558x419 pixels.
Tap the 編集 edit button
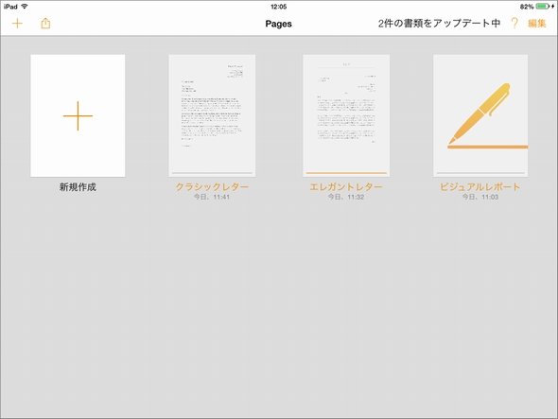536,24
